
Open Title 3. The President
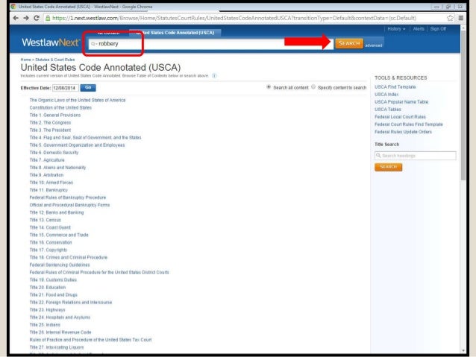(x=50, y=130)
